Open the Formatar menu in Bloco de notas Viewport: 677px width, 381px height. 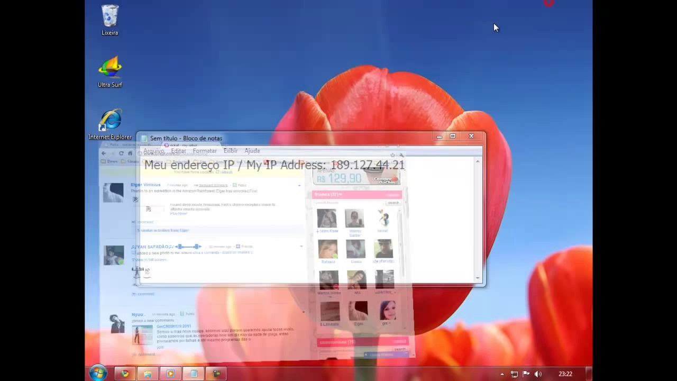point(205,151)
